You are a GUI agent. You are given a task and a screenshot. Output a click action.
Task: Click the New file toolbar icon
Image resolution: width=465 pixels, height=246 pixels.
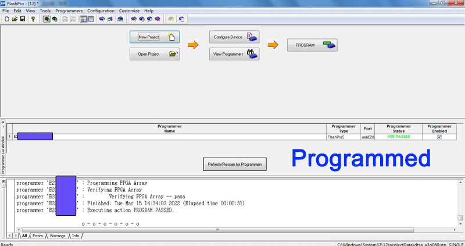[x=6, y=19]
